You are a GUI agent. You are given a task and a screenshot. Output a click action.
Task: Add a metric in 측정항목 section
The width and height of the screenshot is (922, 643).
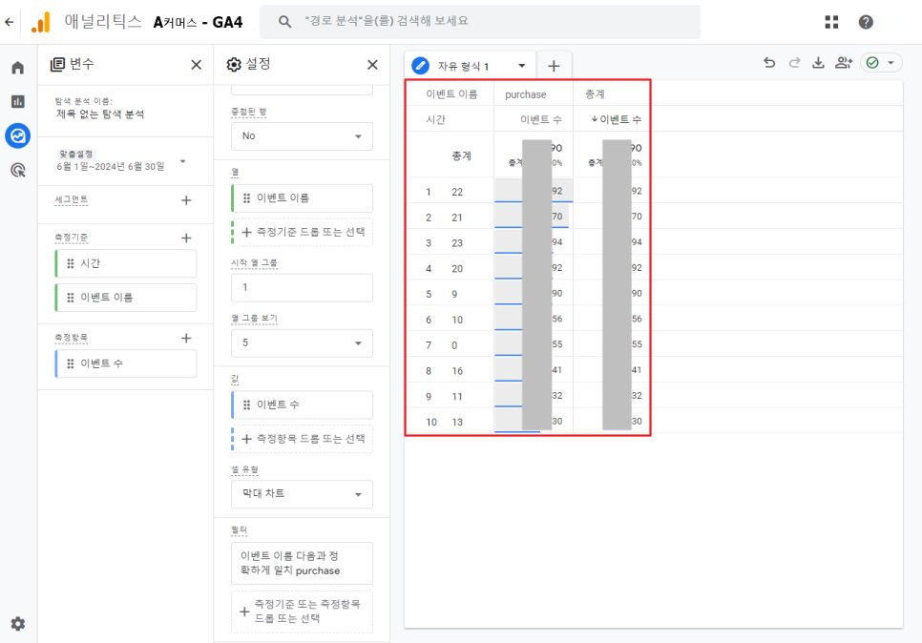pos(186,338)
